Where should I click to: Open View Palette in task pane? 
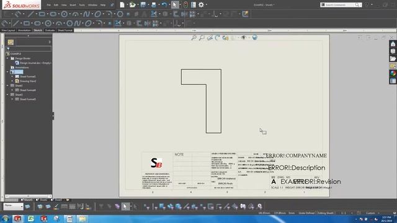tap(393, 66)
